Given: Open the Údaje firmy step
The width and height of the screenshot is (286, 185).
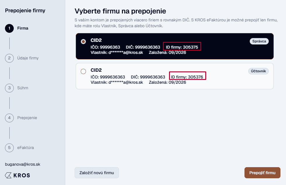Looking at the screenshot, I should (x=28, y=58).
